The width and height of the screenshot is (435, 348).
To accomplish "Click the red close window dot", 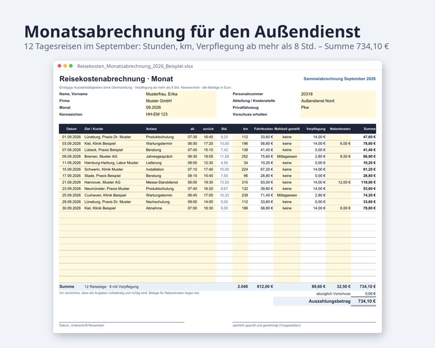I will [x=59, y=66].
